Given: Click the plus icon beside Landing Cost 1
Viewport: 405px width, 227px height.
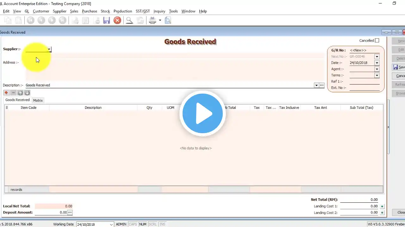Looking at the screenshot, I should [382, 207].
